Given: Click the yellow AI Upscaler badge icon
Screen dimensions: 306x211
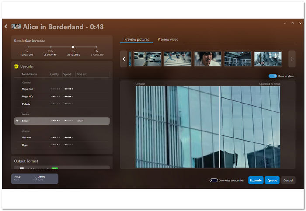Looking at the screenshot, I should [17, 66].
